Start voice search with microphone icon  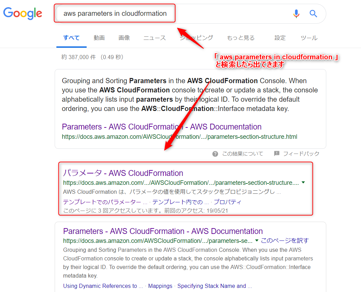(296, 14)
